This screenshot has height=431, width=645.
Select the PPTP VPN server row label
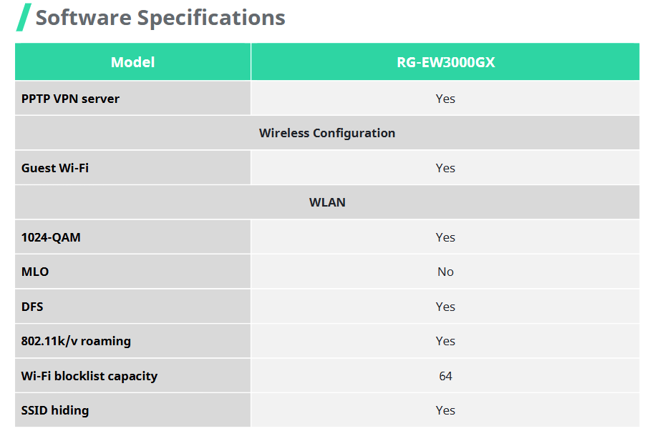click(70, 99)
